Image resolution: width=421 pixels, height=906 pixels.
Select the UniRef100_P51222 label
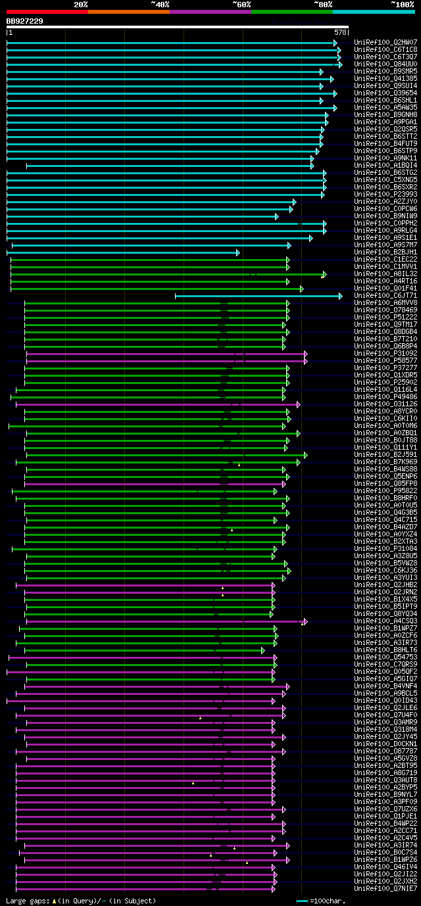385,317
